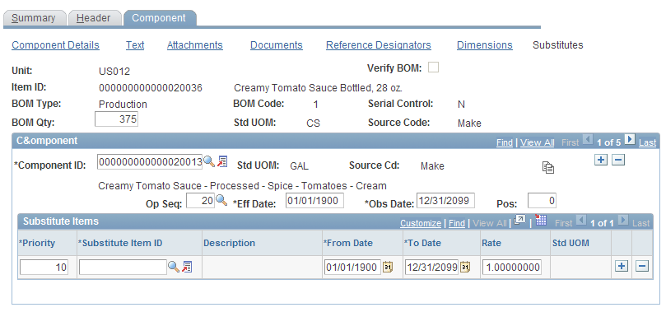Viewport: 666px width, 312px height.
Task: Open Substitute Item ID lookup magnifier
Action: 174,267
